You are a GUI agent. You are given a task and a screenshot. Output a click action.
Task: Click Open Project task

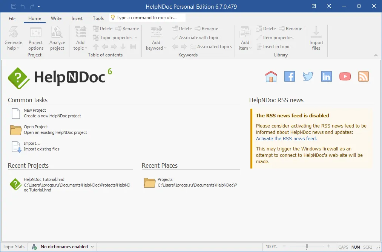pyautogui.click(x=49, y=130)
